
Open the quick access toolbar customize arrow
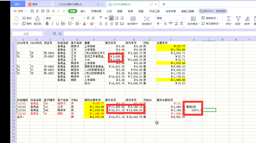64,11
